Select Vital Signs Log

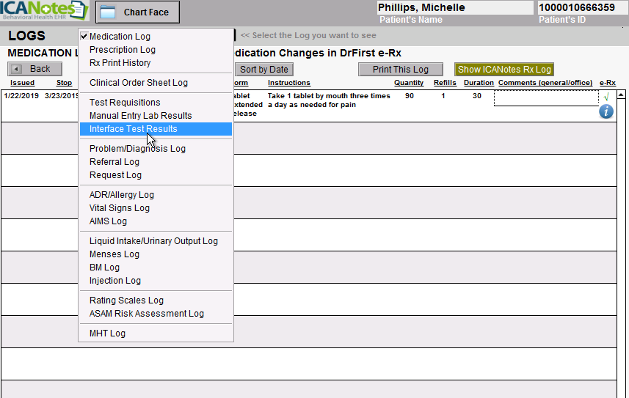[x=119, y=208]
